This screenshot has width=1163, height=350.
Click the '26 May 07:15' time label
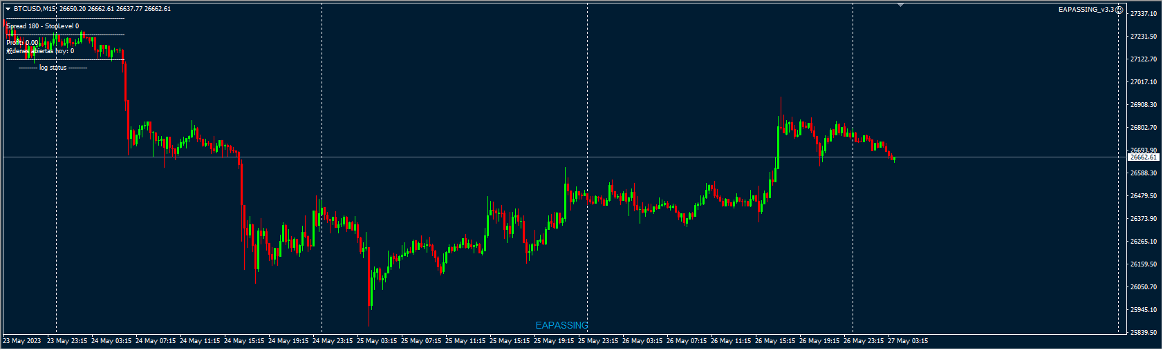point(687,341)
